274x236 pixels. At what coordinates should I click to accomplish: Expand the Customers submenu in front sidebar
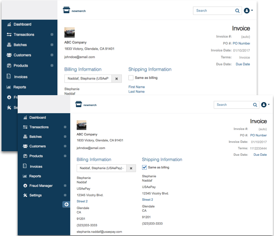coord(65,146)
